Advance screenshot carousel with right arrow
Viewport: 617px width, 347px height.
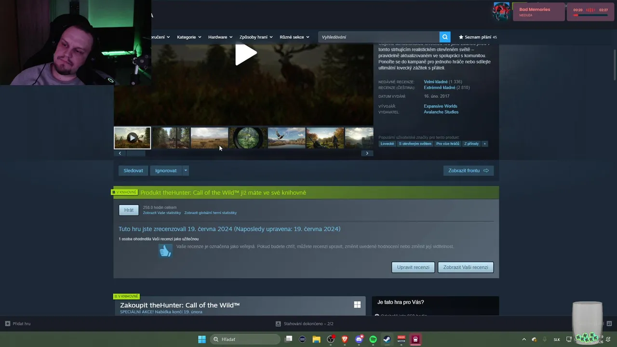point(367,153)
